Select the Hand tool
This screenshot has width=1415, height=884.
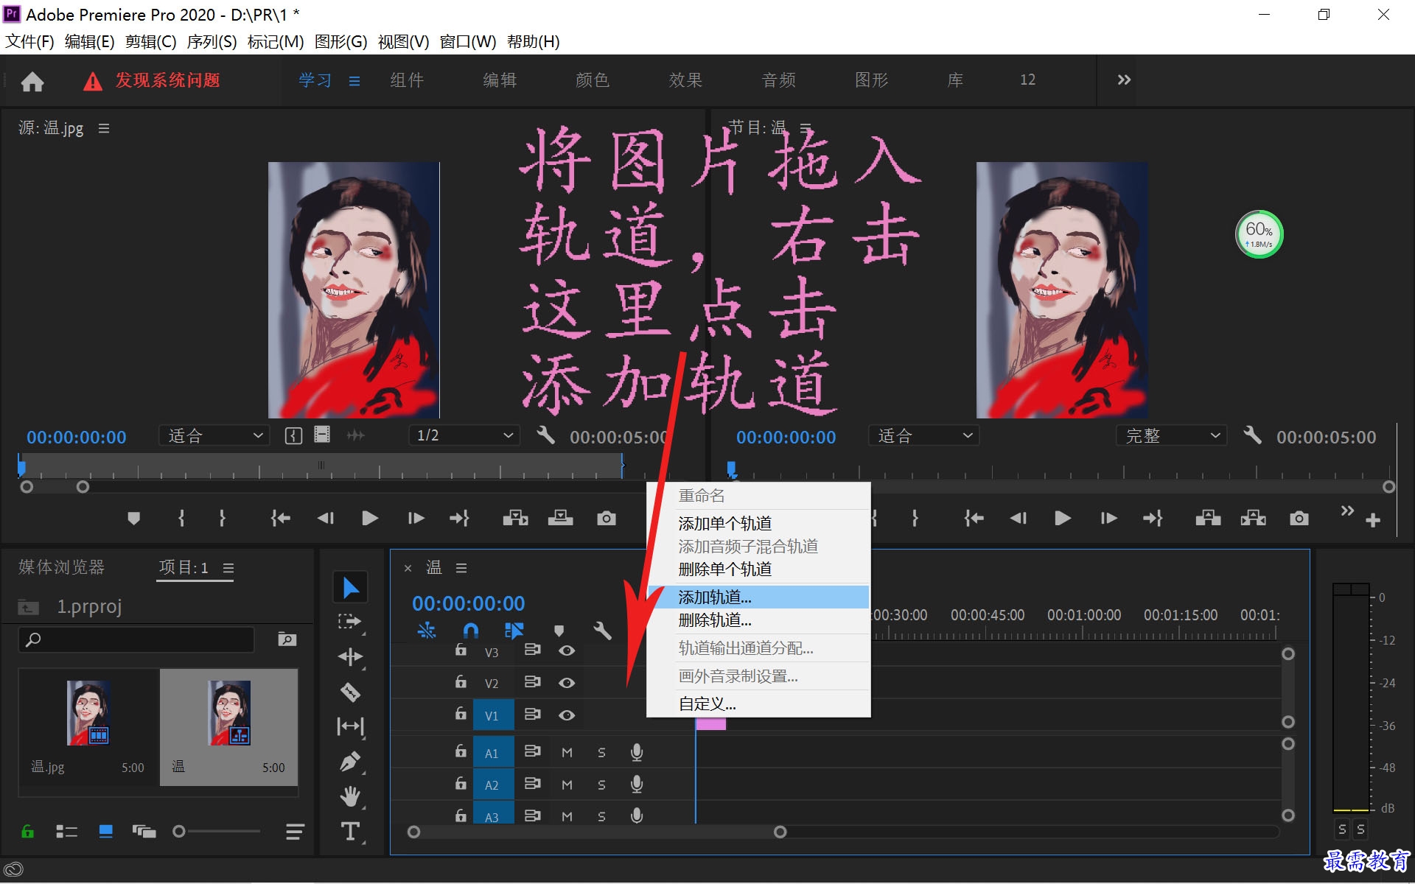350,796
